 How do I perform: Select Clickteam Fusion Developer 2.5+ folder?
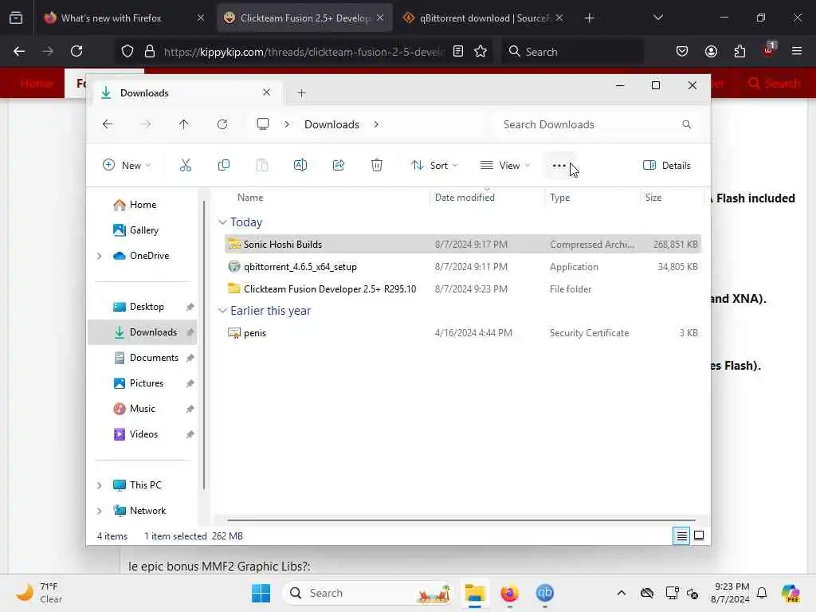pyautogui.click(x=463, y=289)
